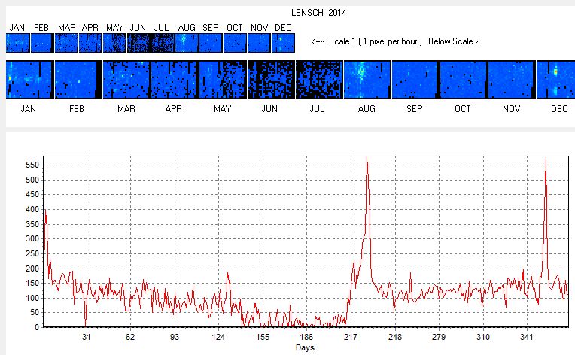Click the December spike on the red chart line
Image resolution: width=575 pixels, height=355 pixels.
(x=546, y=160)
